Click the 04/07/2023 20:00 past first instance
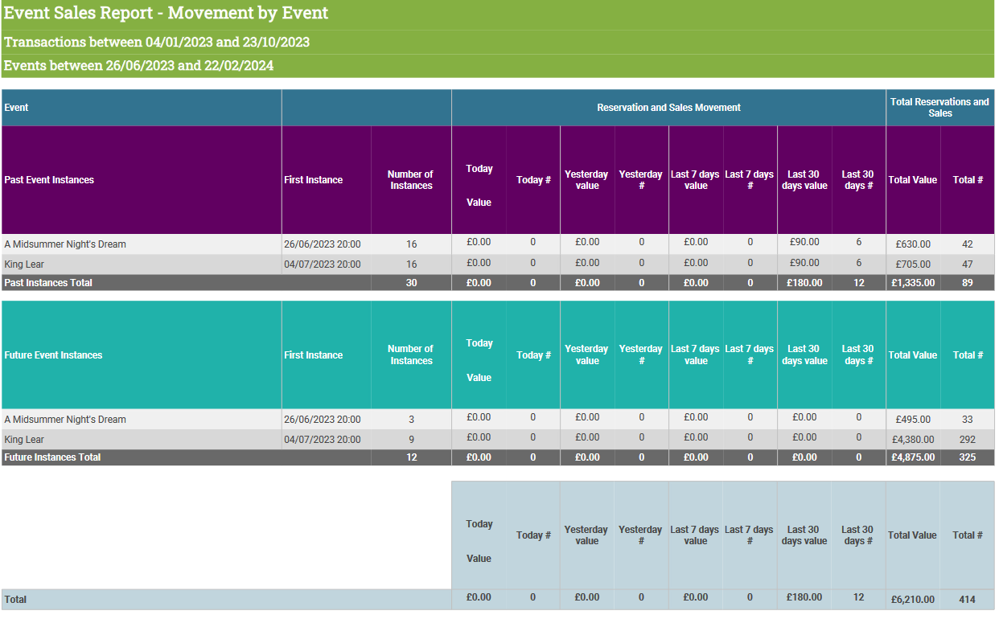999x619 pixels. [x=322, y=264]
